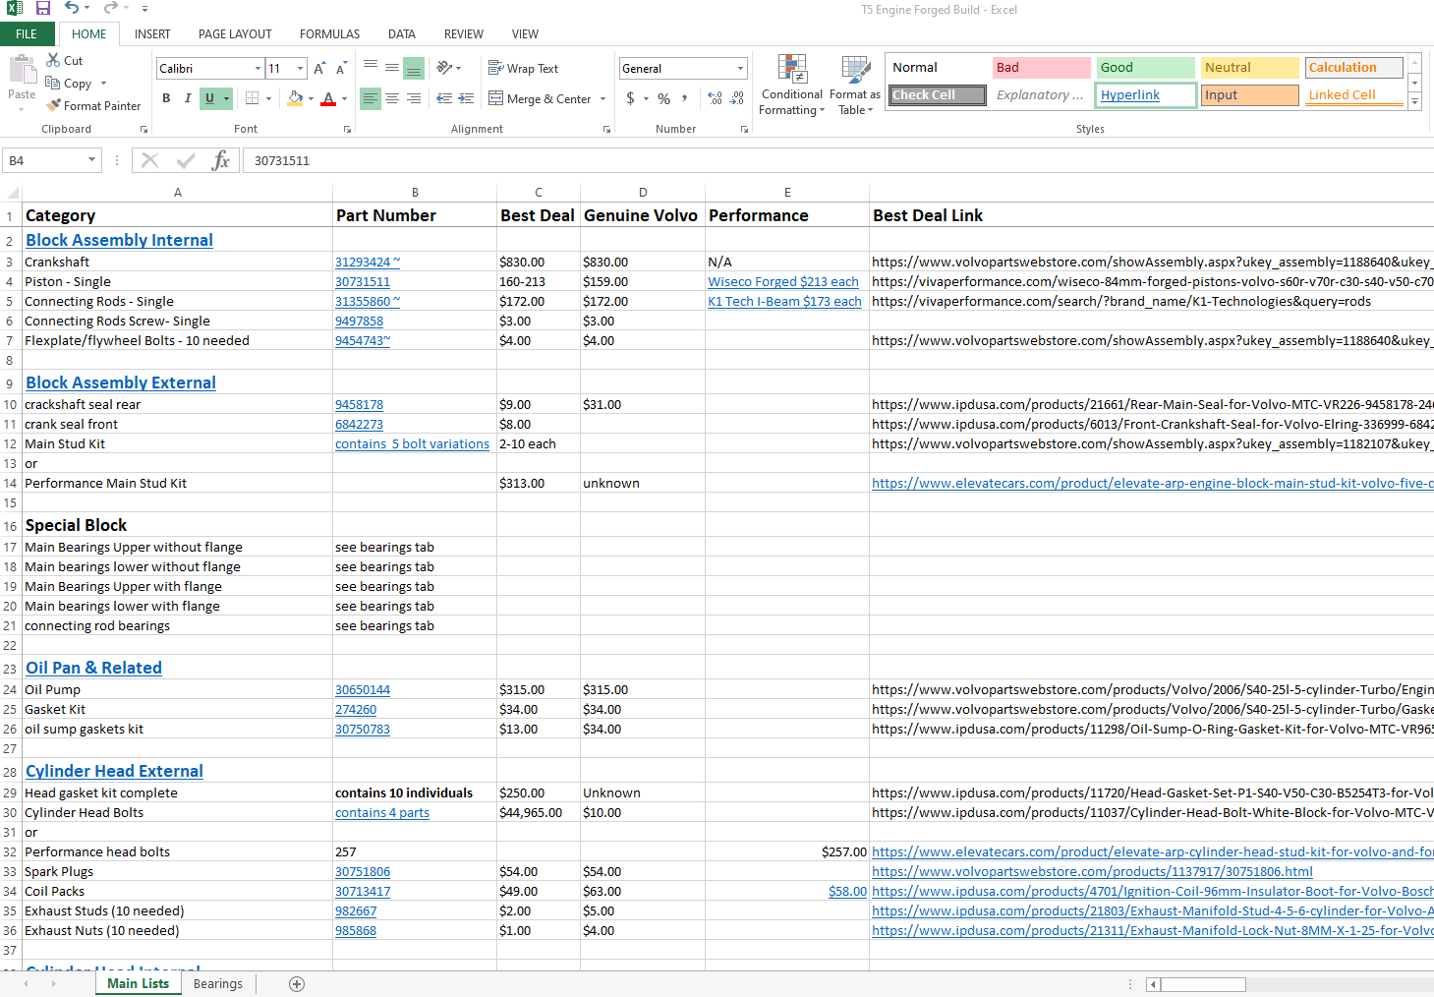Toggle Italic formatting

(x=188, y=98)
